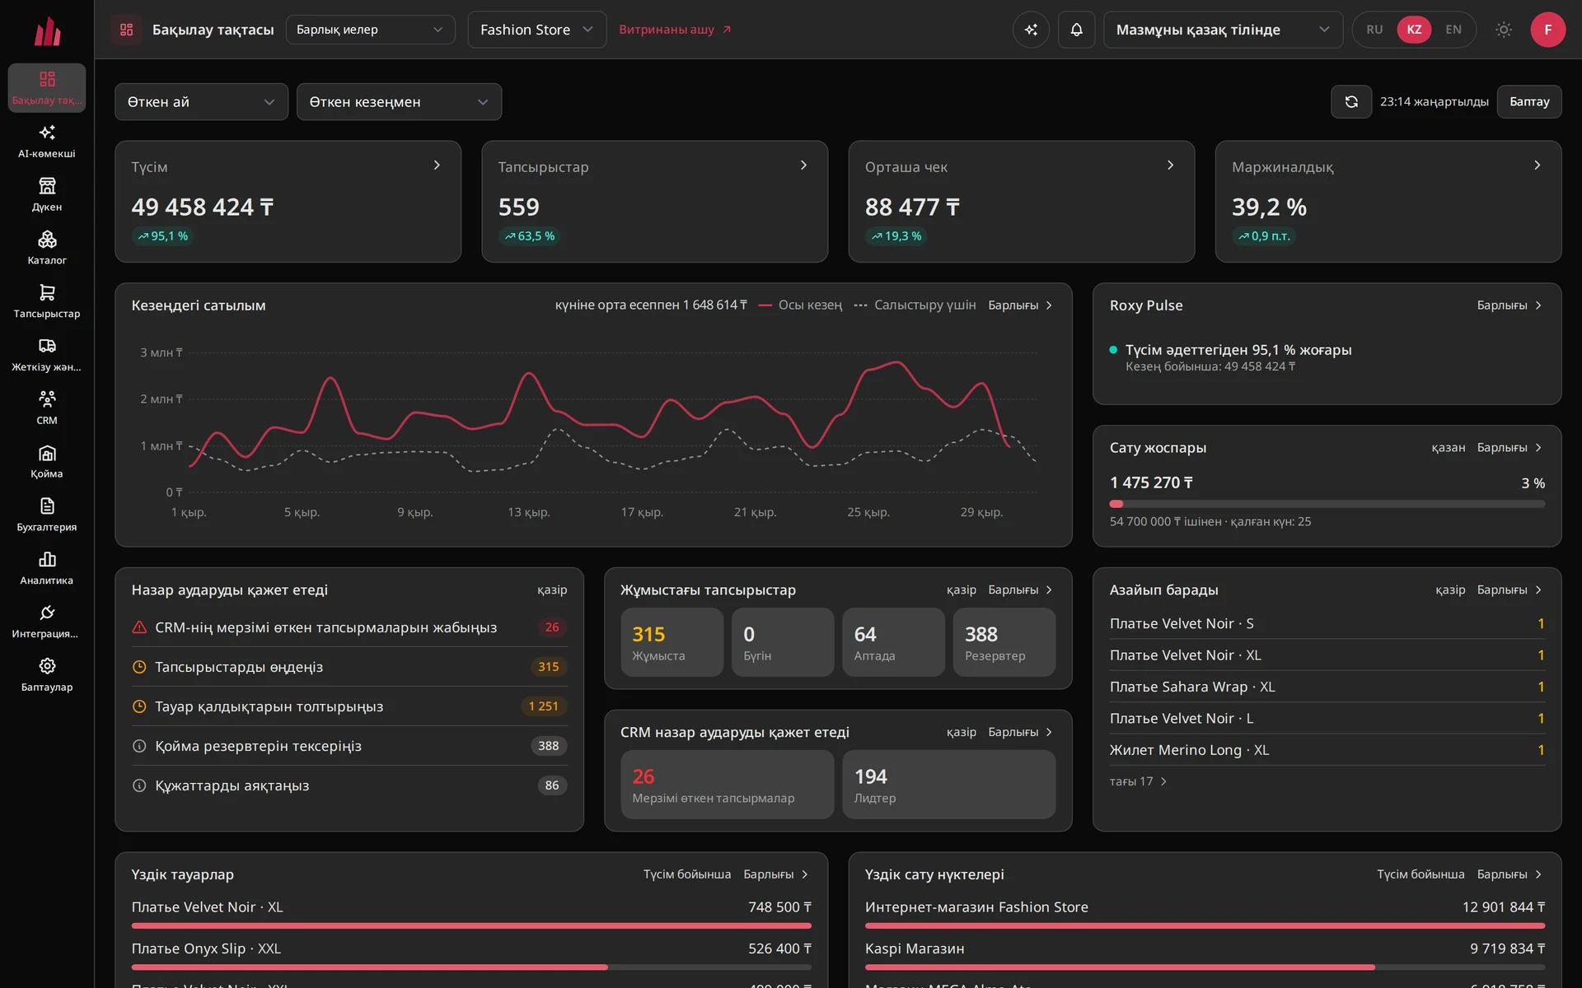Open the user avatar F

tap(1547, 30)
